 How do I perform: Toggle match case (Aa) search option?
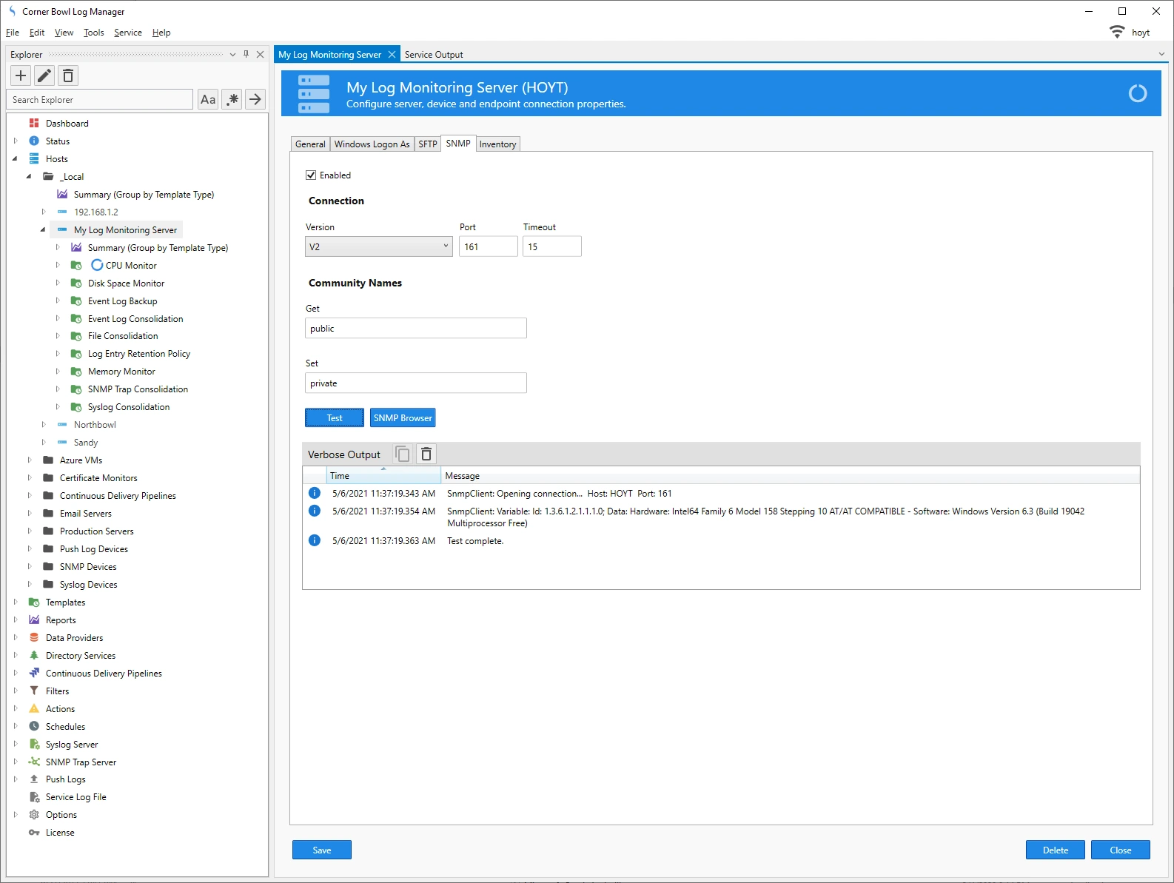(208, 100)
